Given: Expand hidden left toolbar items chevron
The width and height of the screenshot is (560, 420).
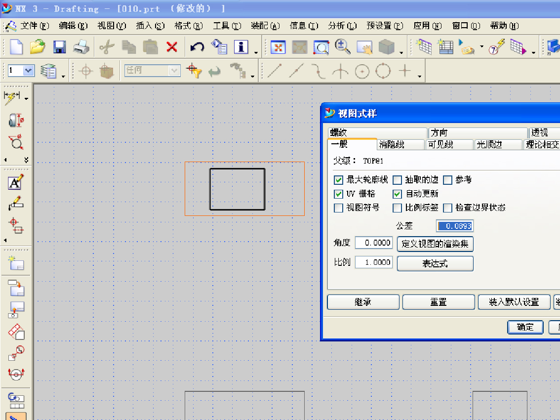Looking at the screenshot, I should point(26,160).
